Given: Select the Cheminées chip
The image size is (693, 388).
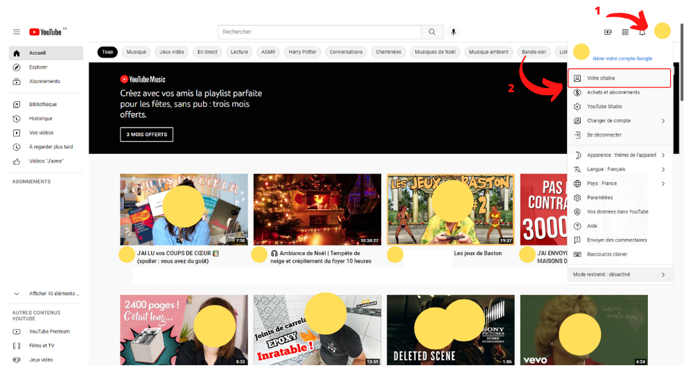Looking at the screenshot, I should pyautogui.click(x=389, y=52).
